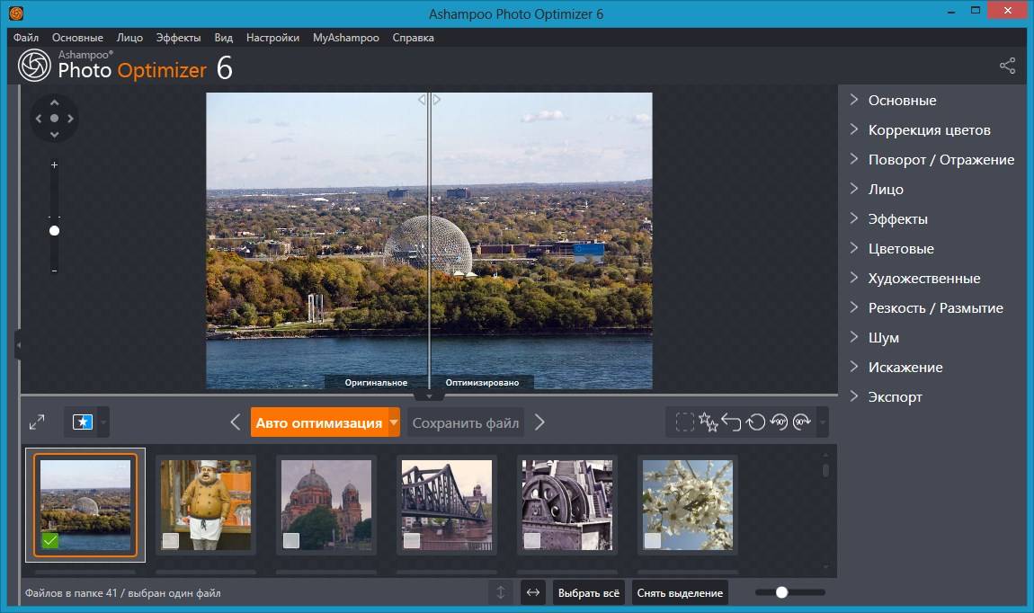
Task: Check the box on machinery gears thumbnail
Action: click(x=531, y=540)
